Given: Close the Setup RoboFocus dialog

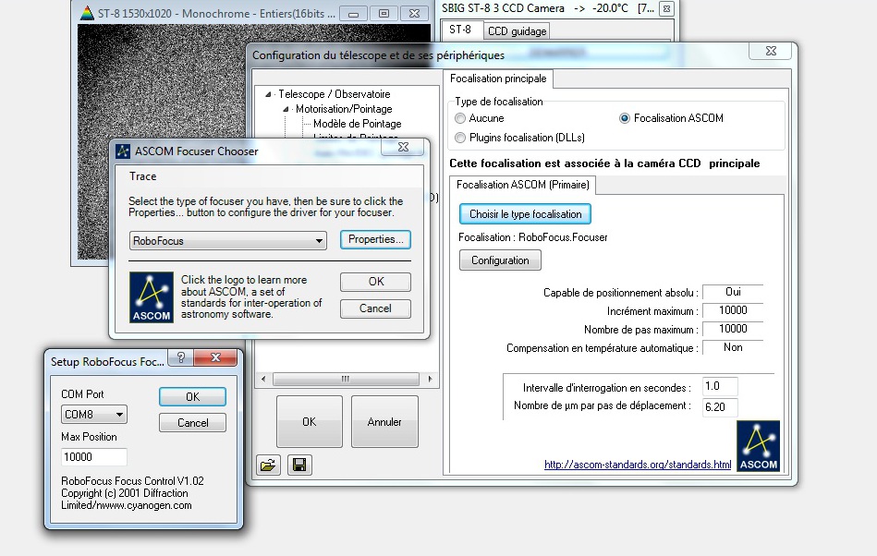Looking at the screenshot, I should point(216,357).
